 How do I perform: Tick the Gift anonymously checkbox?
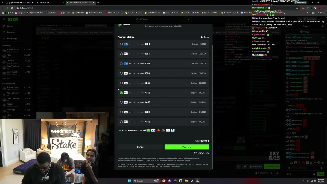click(192, 153)
